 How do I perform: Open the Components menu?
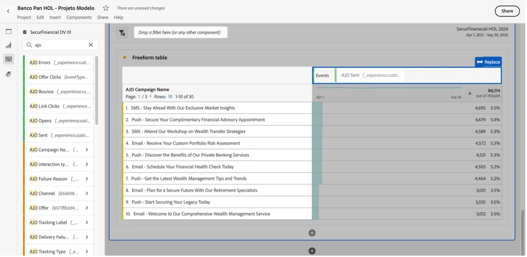tap(79, 17)
